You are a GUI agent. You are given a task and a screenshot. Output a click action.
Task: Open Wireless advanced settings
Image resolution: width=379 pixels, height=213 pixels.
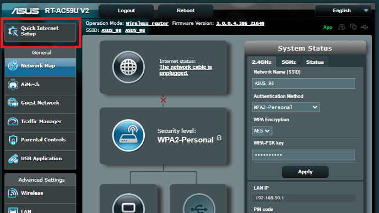[x=40, y=194]
